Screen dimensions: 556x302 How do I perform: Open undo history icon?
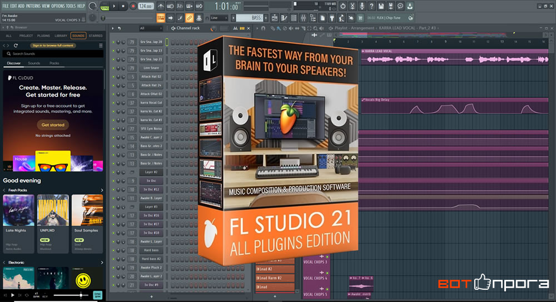coord(343,6)
